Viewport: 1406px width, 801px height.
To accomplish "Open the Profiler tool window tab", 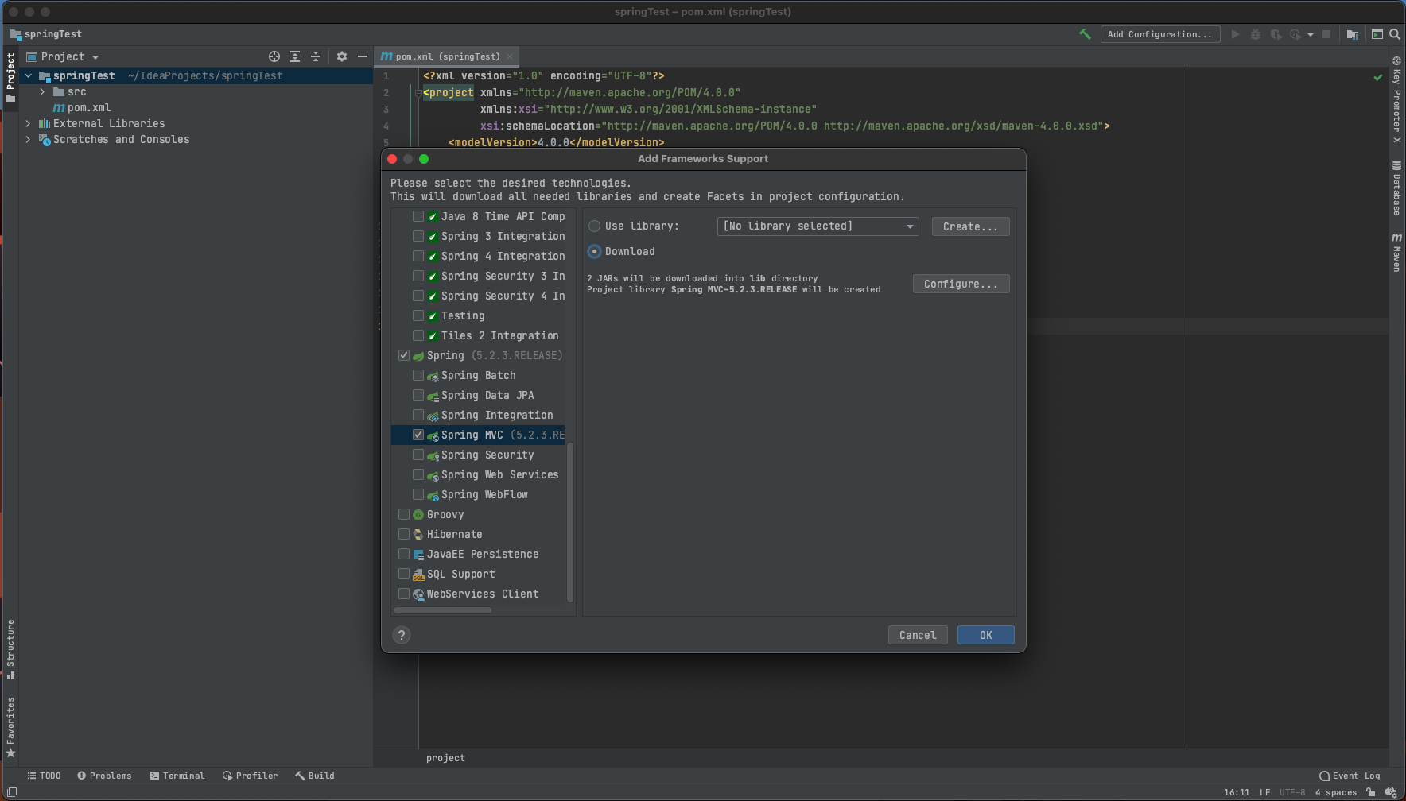I will pyautogui.click(x=251, y=776).
